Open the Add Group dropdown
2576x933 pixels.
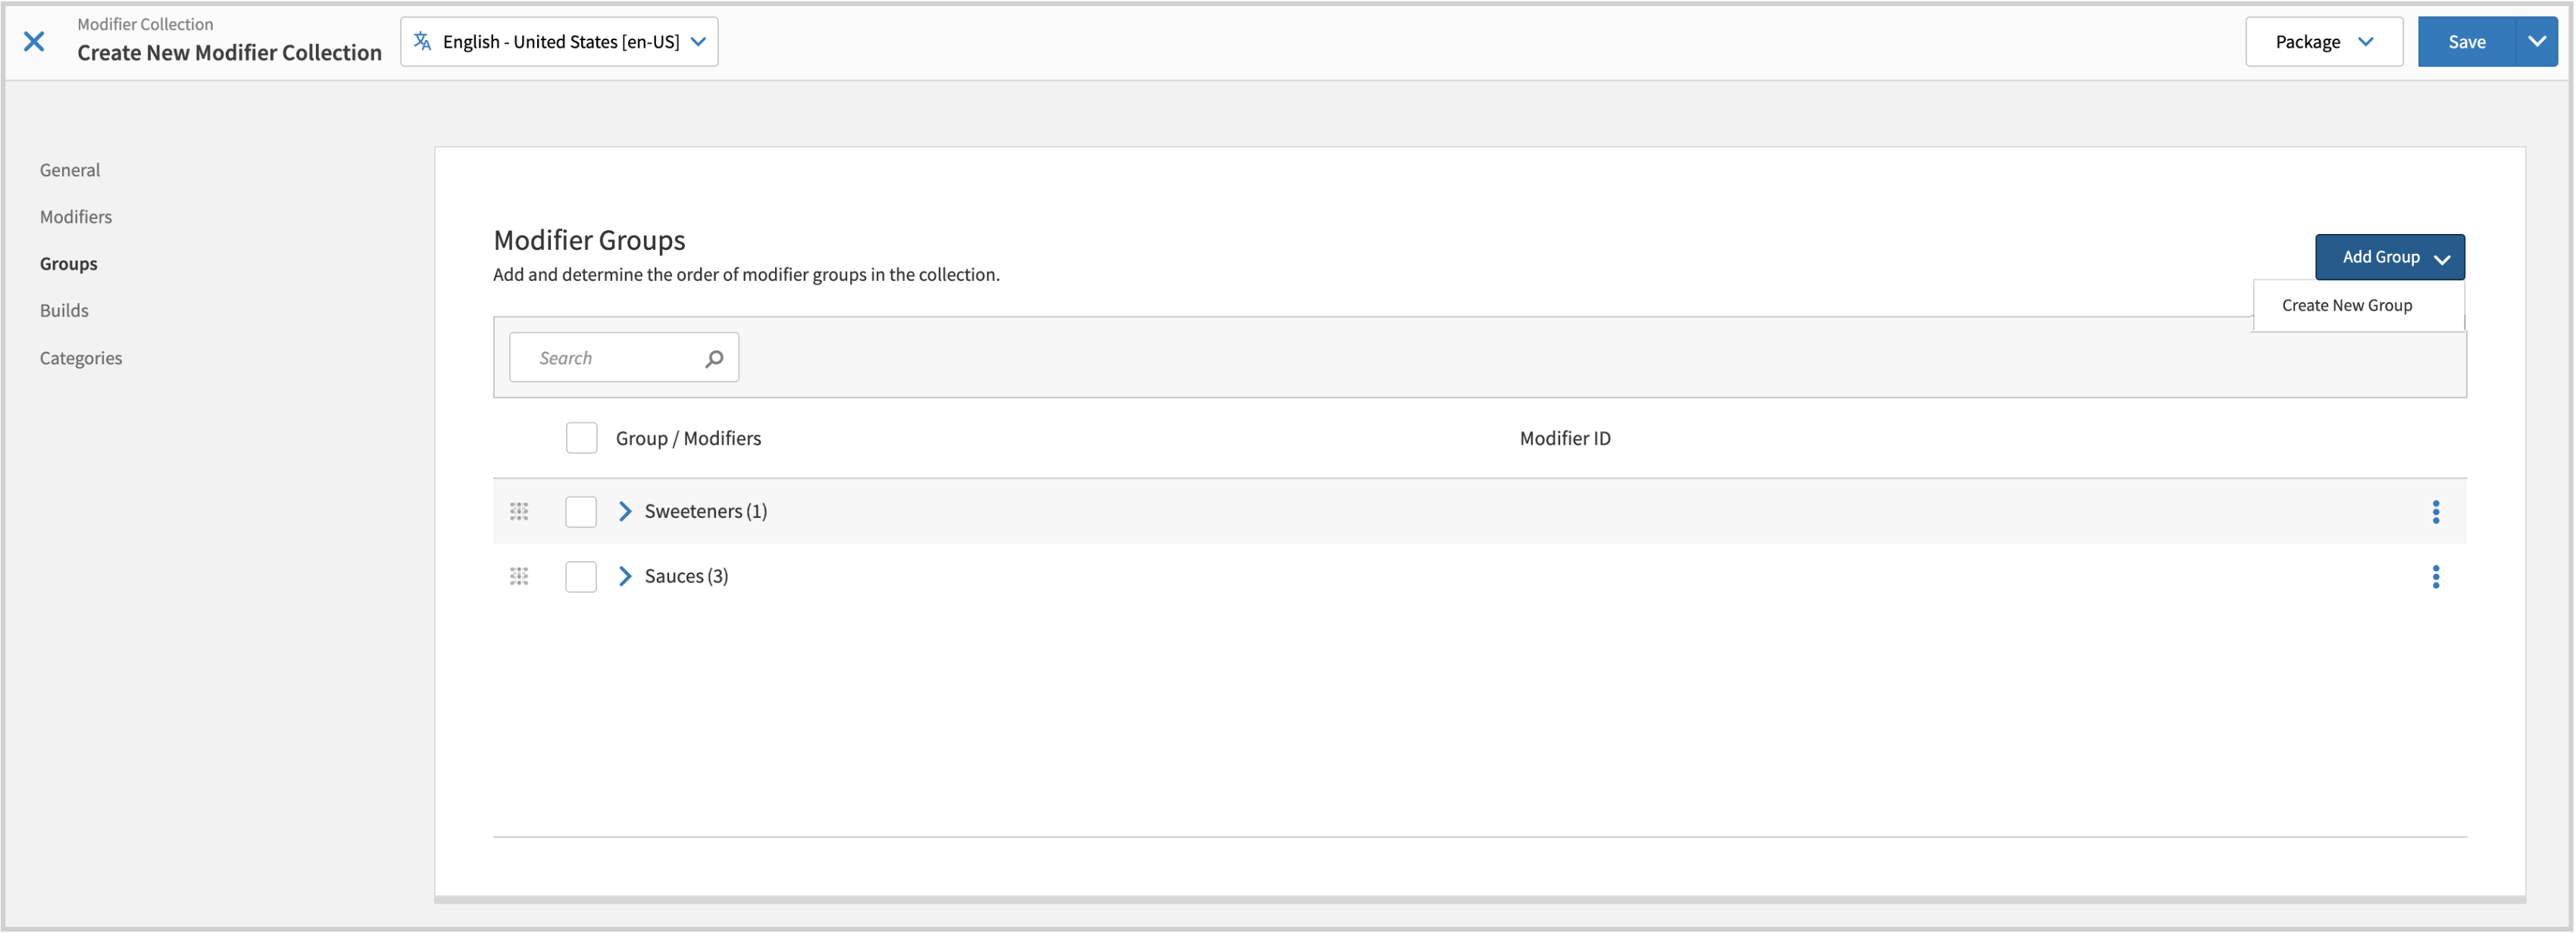2389,256
